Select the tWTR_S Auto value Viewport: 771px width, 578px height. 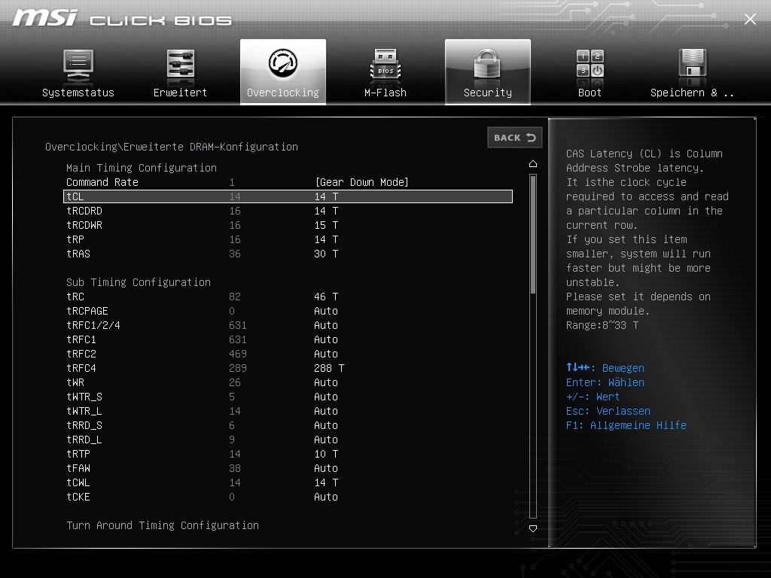coord(326,397)
